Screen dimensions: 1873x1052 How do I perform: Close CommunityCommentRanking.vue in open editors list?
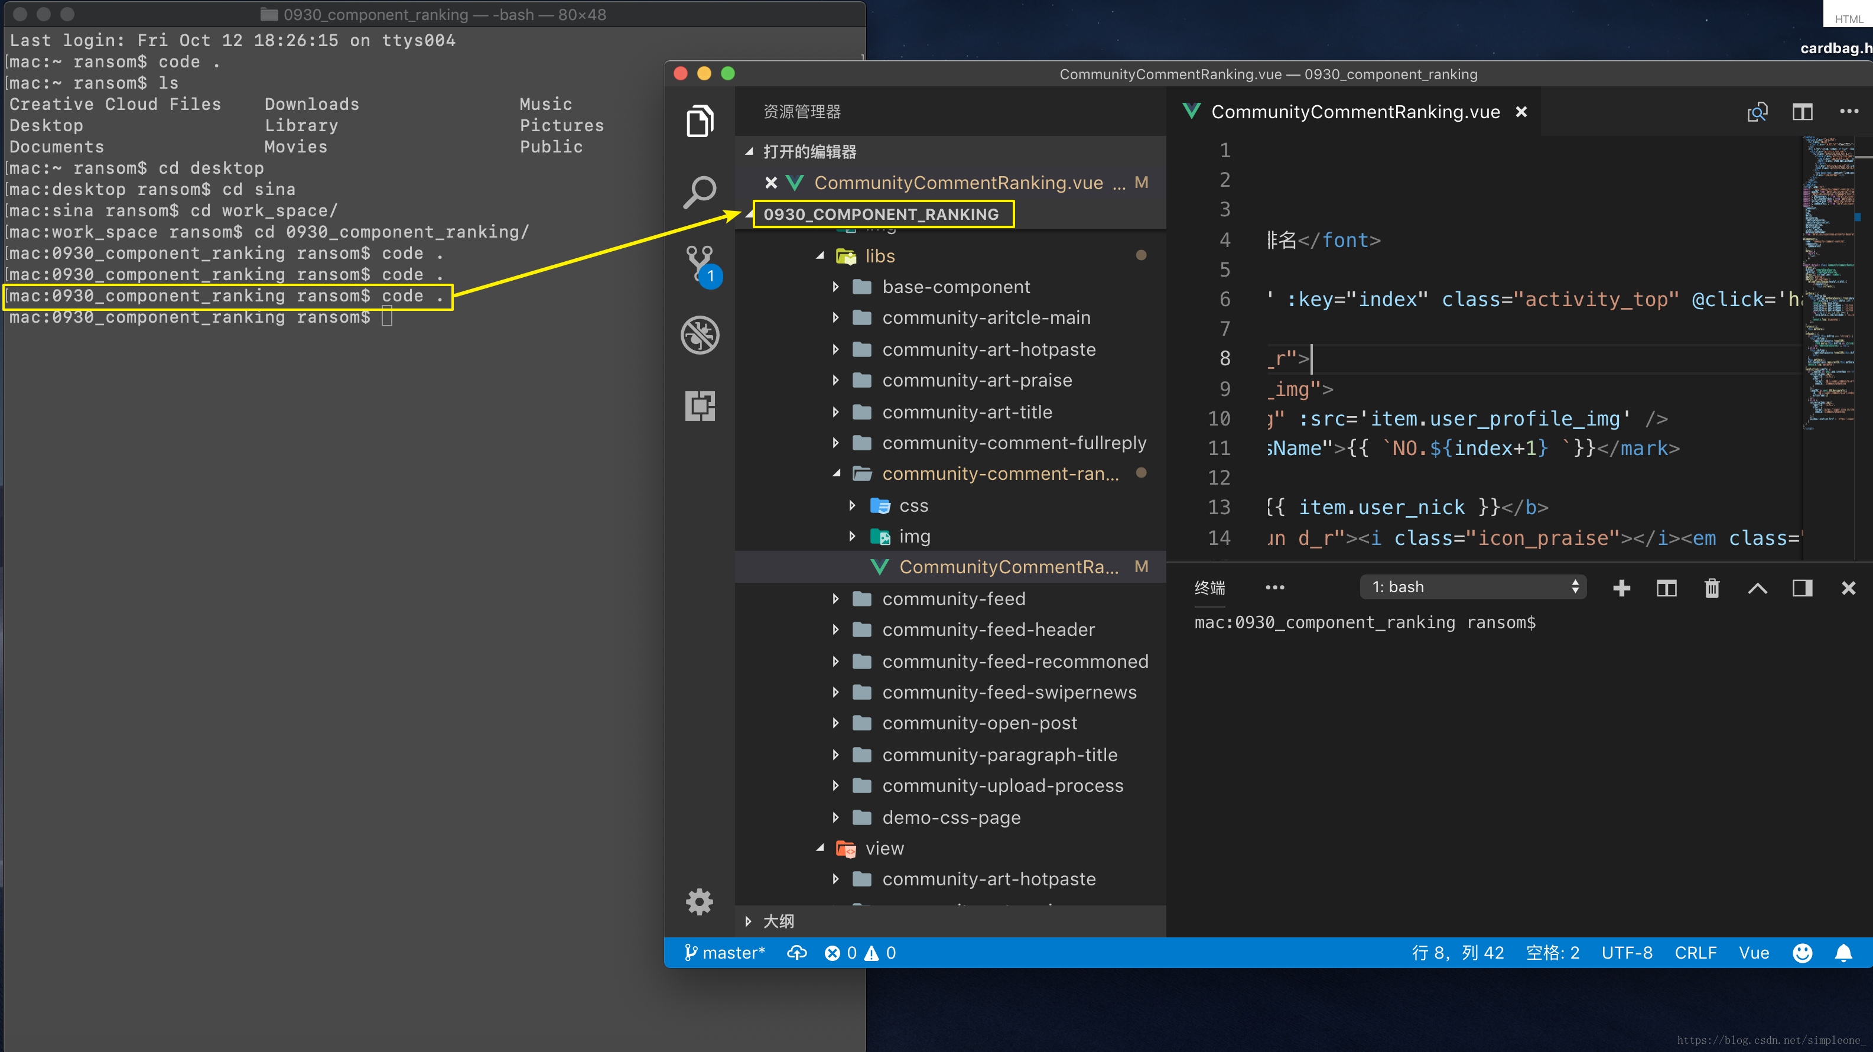click(770, 183)
